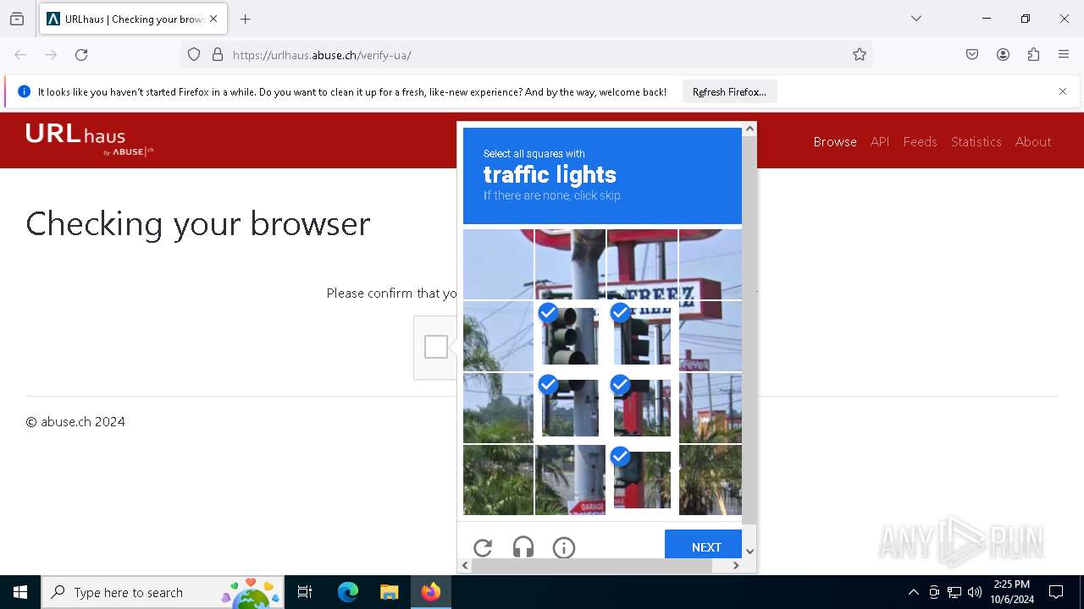Open the list all tabs dropdown

(916, 19)
